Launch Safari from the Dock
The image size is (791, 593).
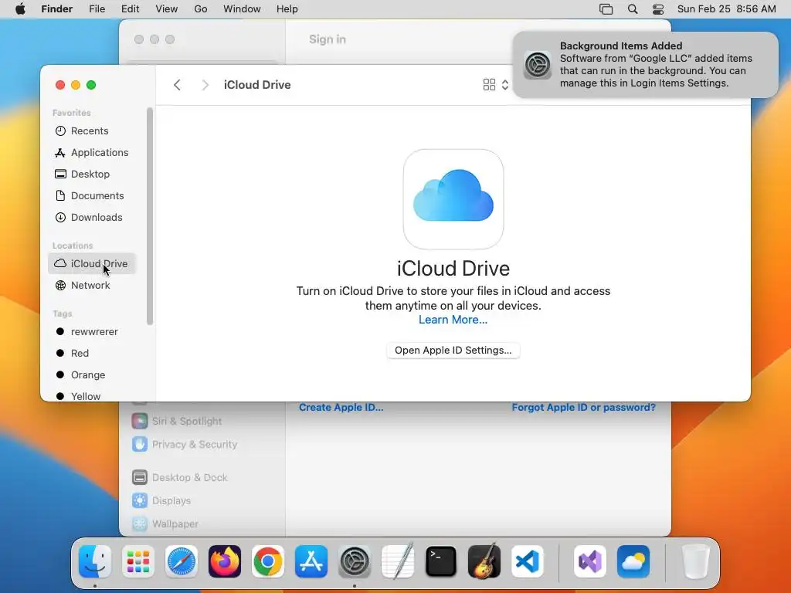point(182,561)
